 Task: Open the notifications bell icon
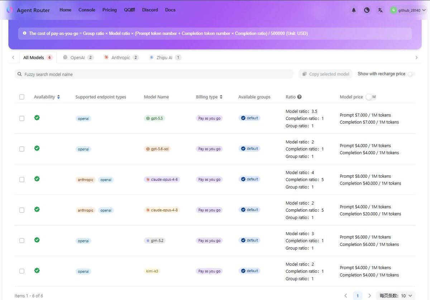point(354,10)
